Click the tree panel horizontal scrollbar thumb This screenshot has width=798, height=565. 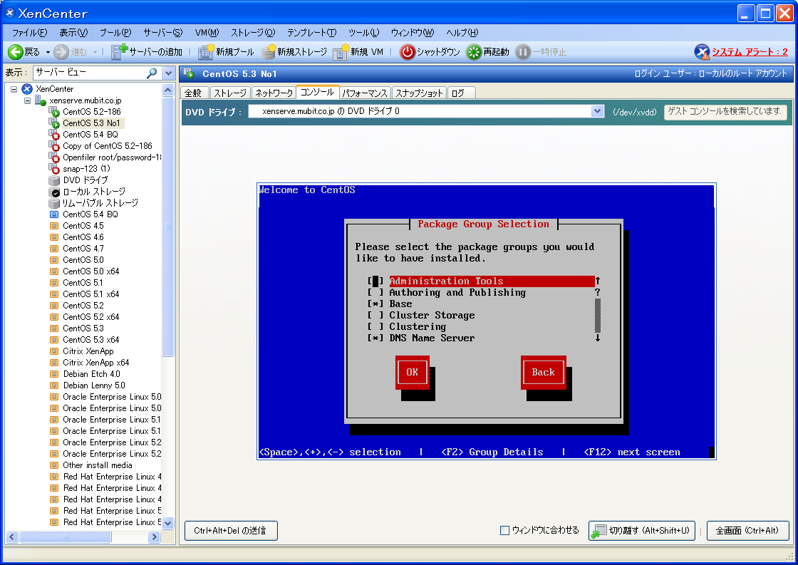click(65, 537)
